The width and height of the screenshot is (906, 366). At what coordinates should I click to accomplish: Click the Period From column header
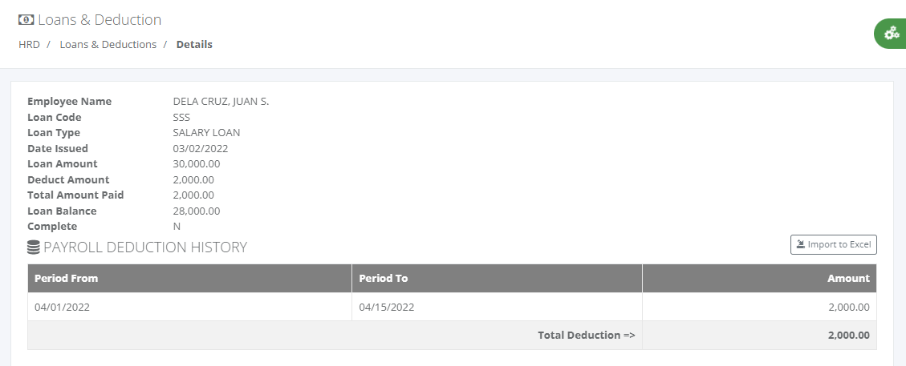pos(189,279)
